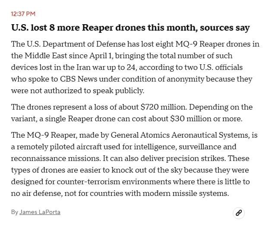
Task: Click paragraph starting "The drones represent a loss"
Action: coord(132,112)
